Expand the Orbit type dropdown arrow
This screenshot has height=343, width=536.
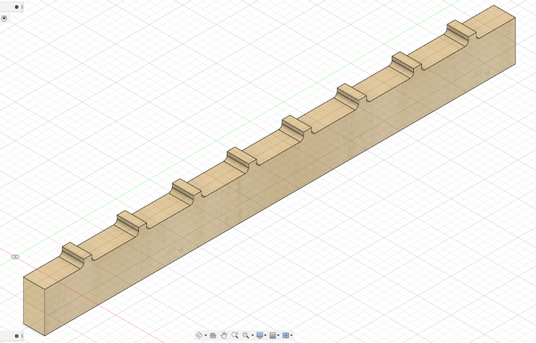(206, 336)
